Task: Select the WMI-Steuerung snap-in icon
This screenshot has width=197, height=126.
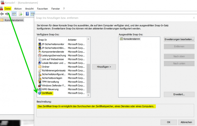Action: [x=40, y=89]
